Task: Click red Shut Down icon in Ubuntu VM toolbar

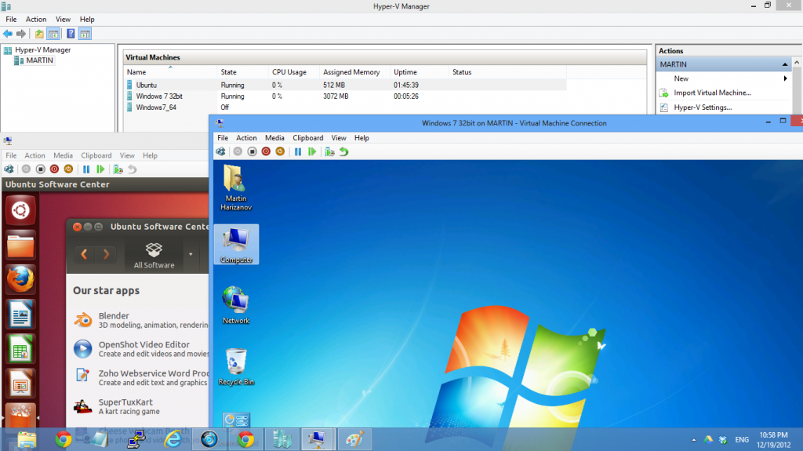Action: [54, 169]
